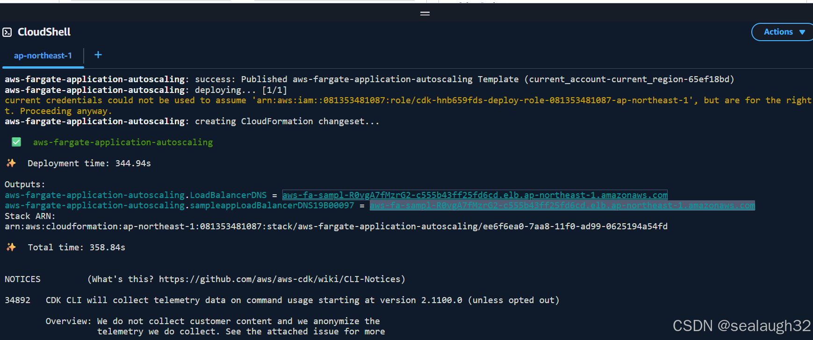Click the 'success: Published' output line

tap(369, 79)
